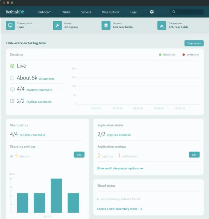209x219 pixels.
Task: Create a new secondary index
Action: 120,209
